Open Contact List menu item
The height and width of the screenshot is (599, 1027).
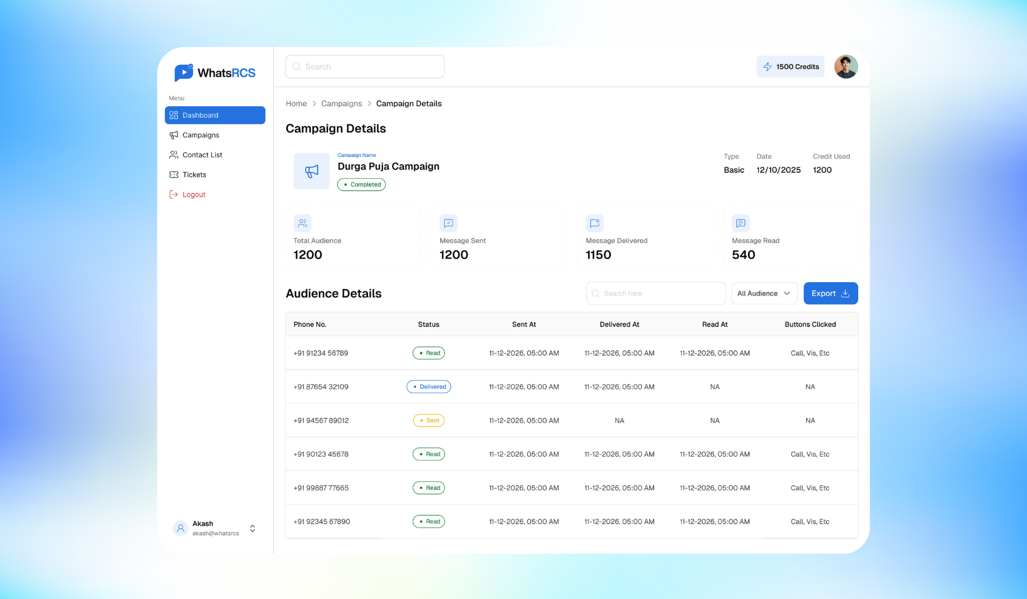[215, 155]
